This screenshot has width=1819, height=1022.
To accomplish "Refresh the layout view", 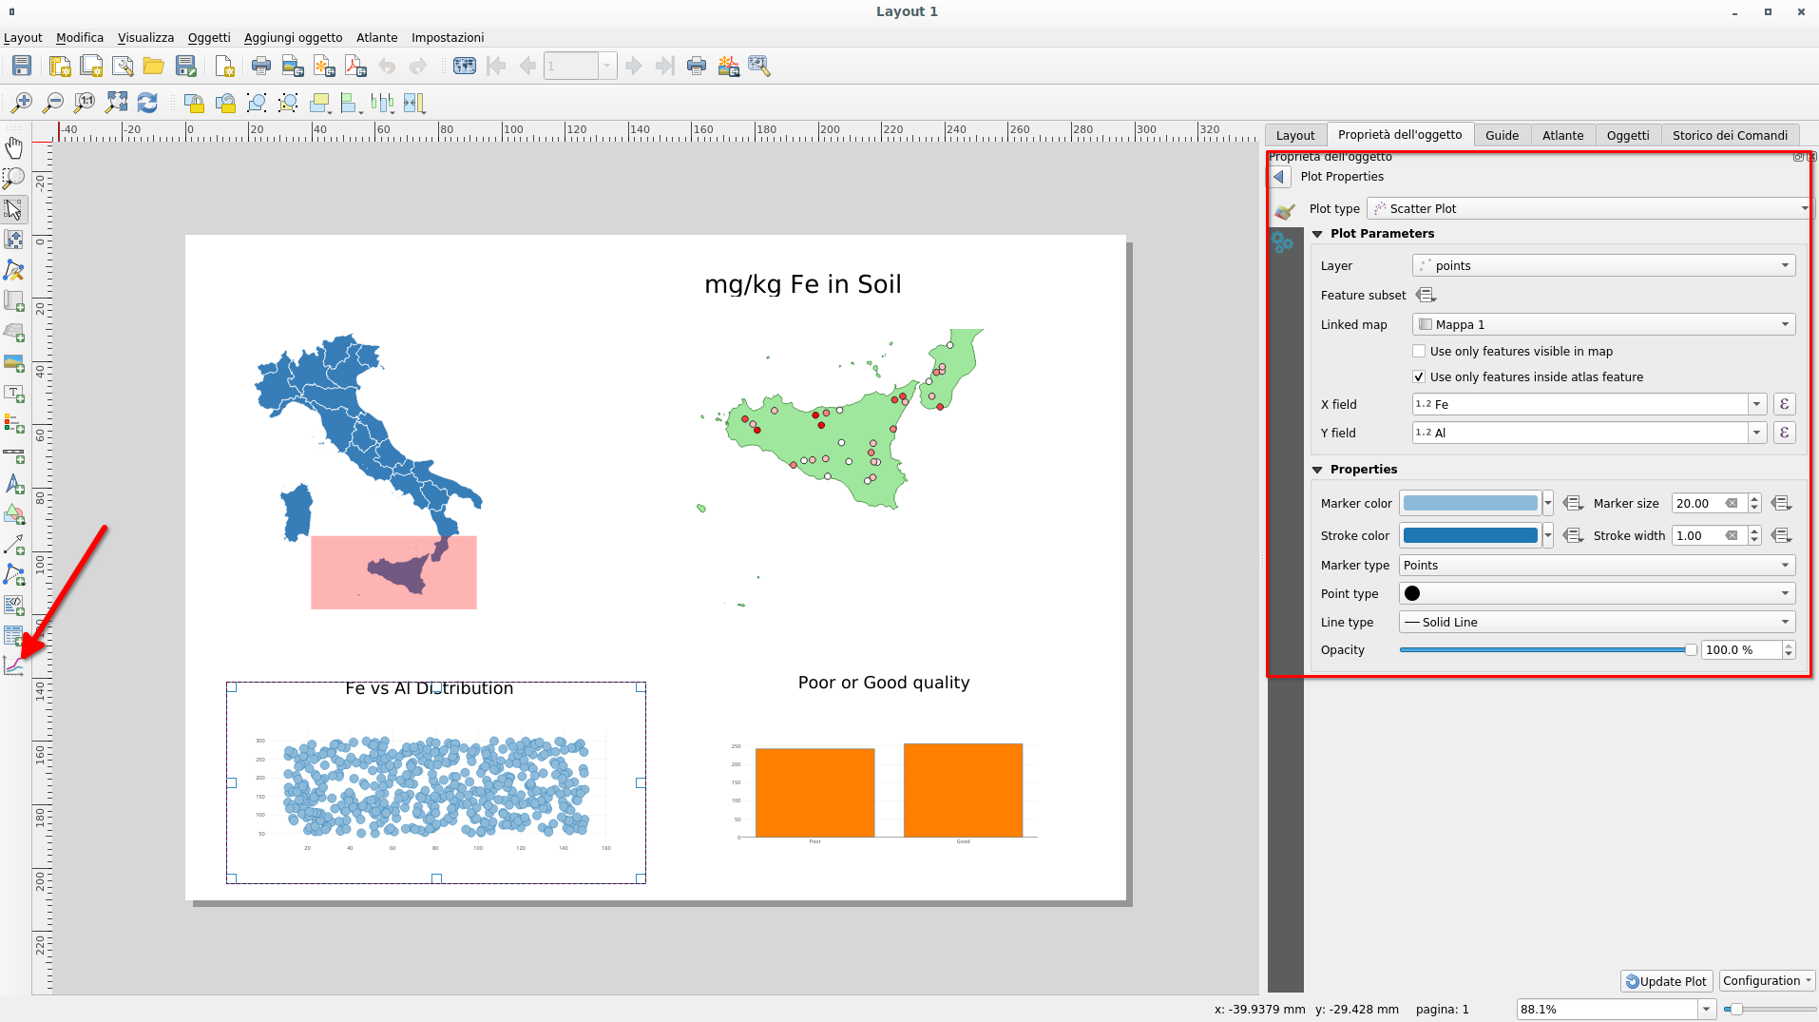I will coord(147,103).
